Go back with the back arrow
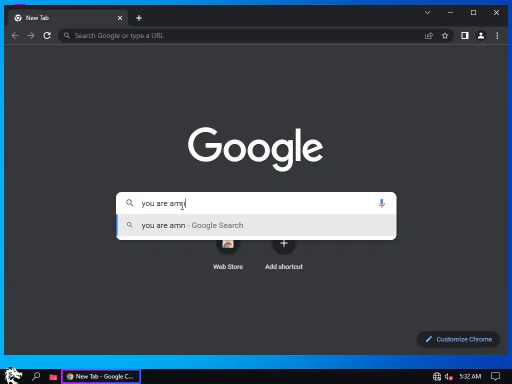This screenshot has height=384, width=512. point(15,35)
